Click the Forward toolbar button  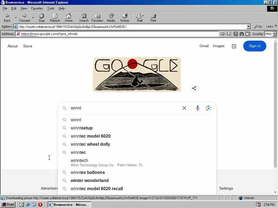pos(24,18)
